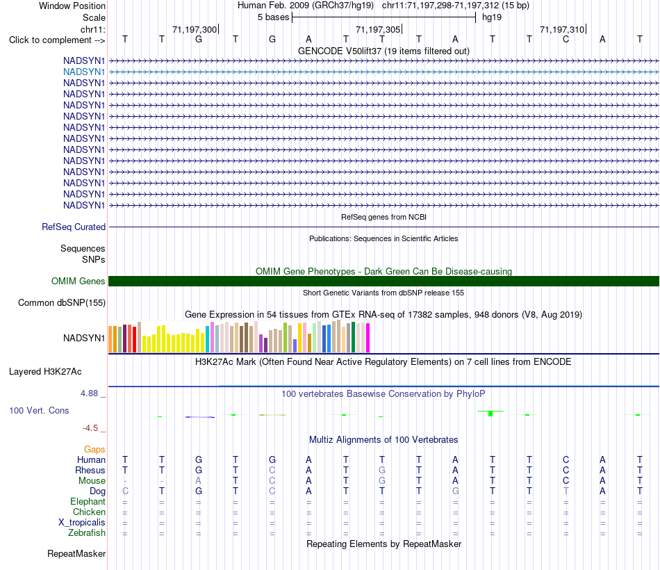660x570 pixels.
Task: Click the grey A base in Mouse row
Action: tap(199, 481)
